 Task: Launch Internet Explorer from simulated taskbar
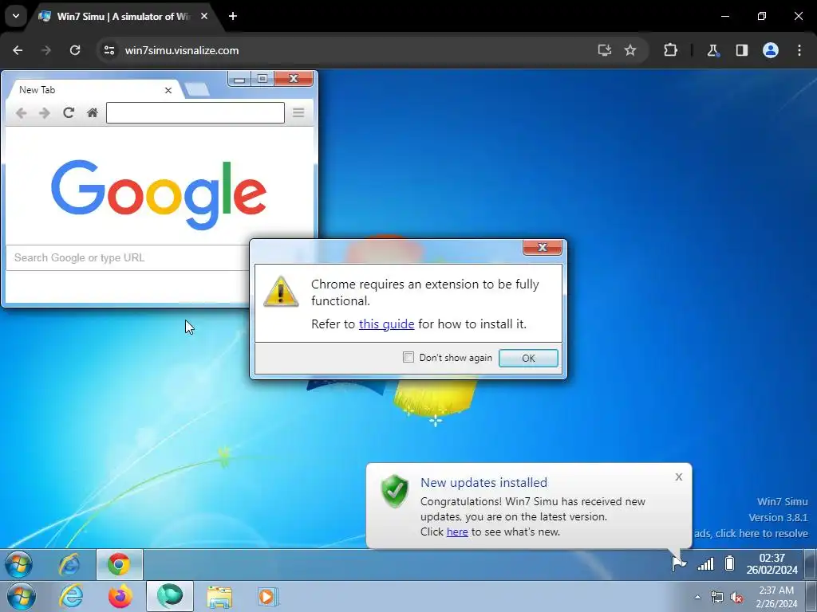[69, 564]
